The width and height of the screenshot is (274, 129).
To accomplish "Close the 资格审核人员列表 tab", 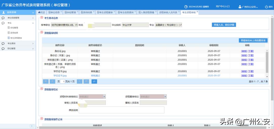I will coord(179,12).
